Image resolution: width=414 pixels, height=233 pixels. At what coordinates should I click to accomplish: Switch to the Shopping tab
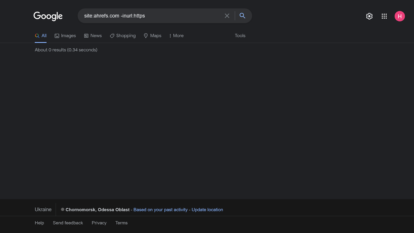click(123, 36)
